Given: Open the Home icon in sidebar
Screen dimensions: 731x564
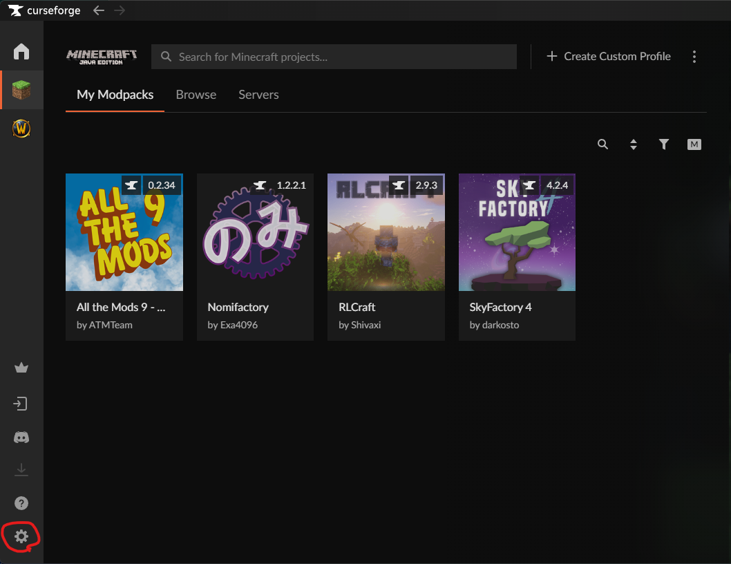Looking at the screenshot, I should (21, 52).
